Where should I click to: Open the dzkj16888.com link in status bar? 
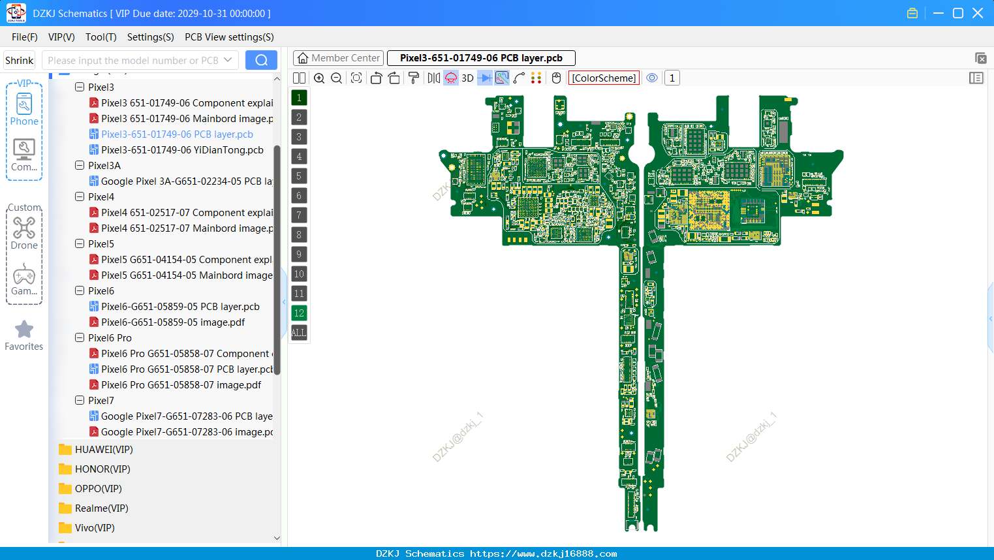click(543, 553)
